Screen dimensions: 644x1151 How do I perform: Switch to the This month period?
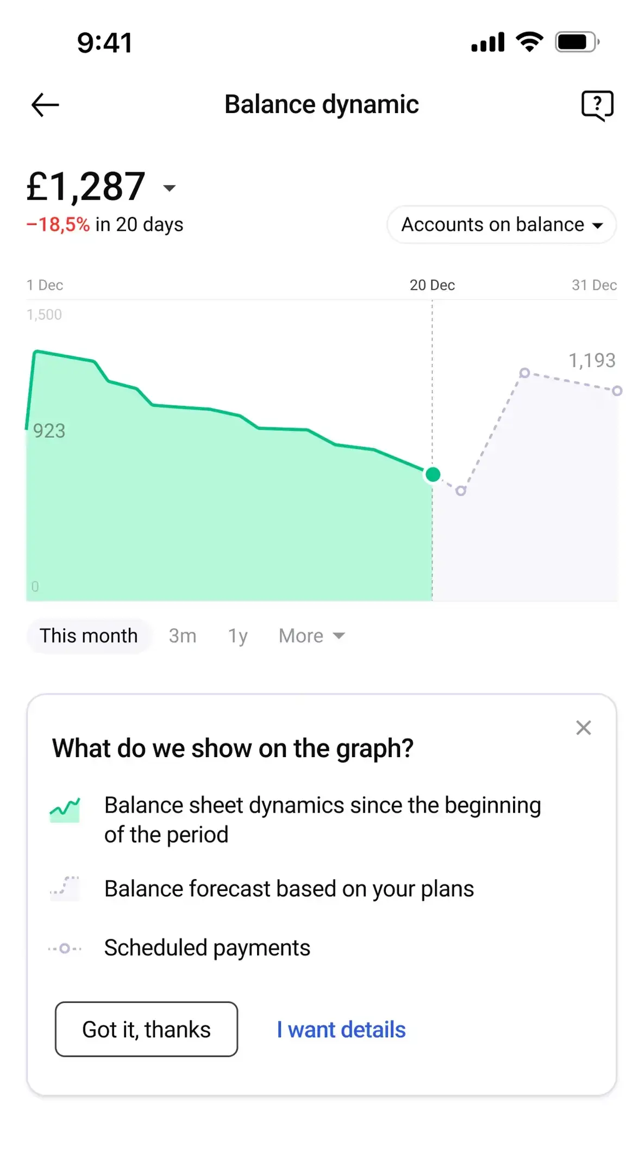89,635
